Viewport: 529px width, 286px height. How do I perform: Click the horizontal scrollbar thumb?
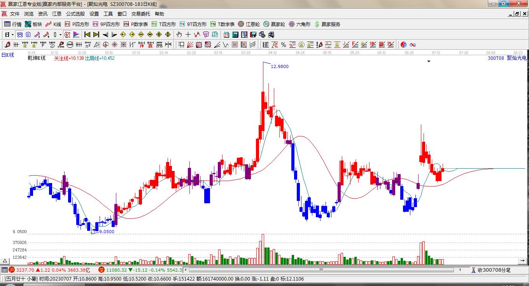pos(321,270)
